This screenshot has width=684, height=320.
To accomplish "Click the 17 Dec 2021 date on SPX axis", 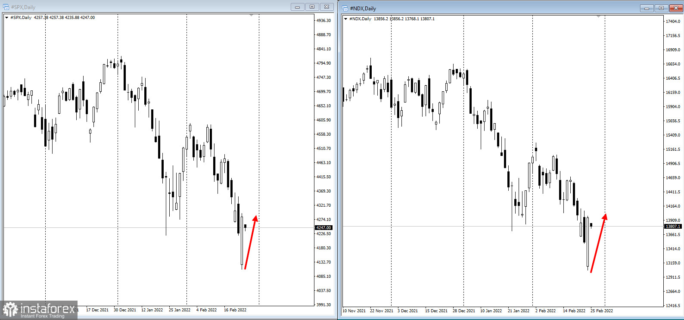I will pos(97,310).
